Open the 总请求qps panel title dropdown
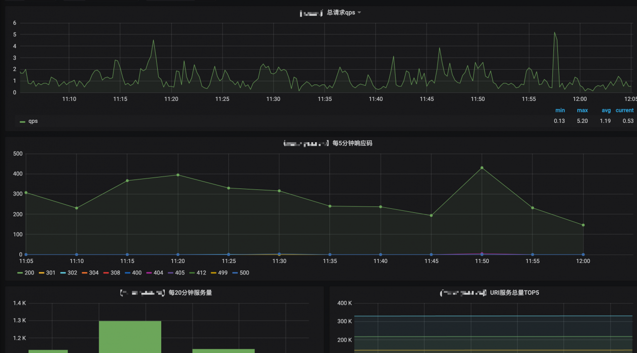637x353 pixels. coord(341,12)
